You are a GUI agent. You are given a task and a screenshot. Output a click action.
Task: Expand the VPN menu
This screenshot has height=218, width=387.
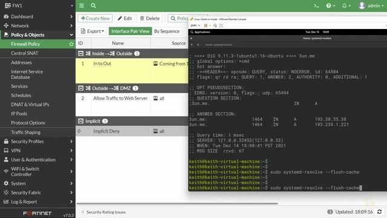point(37,151)
